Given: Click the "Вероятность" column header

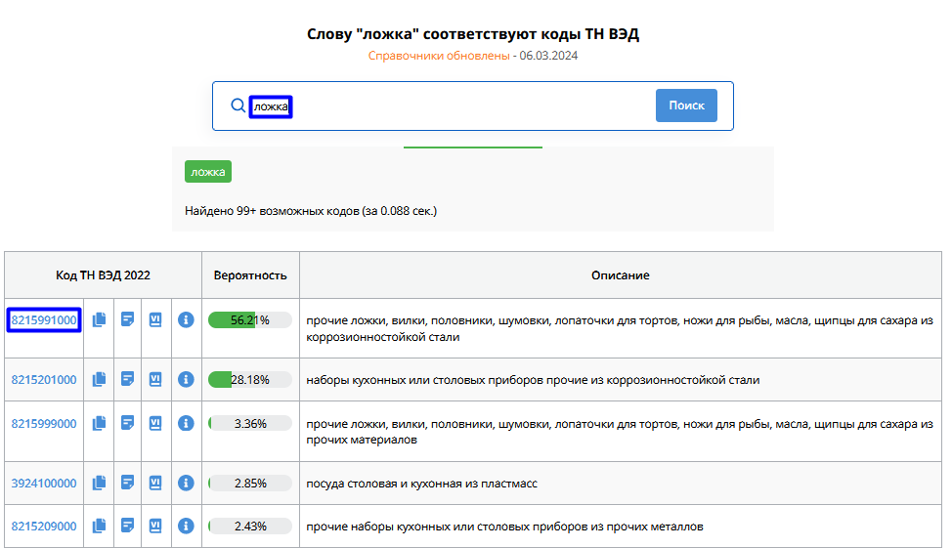Looking at the screenshot, I should pos(250,275).
